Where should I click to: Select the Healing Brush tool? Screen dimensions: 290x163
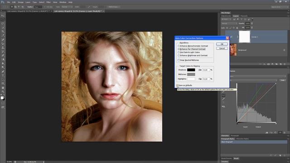click(3, 39)
